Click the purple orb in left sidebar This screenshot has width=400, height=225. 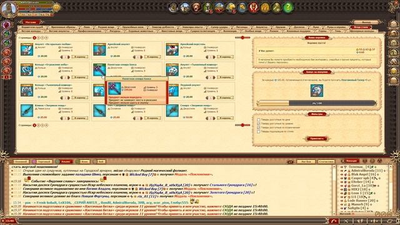(x=7, y=25)
